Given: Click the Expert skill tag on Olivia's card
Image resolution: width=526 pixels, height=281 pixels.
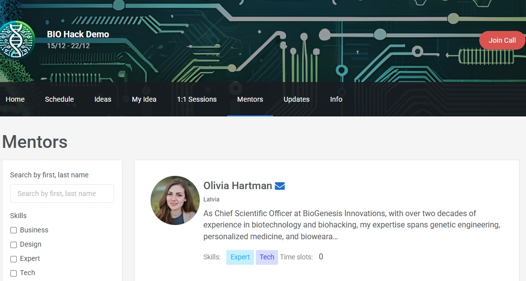Looking at the screenshot, I should [x=240, y=257].
